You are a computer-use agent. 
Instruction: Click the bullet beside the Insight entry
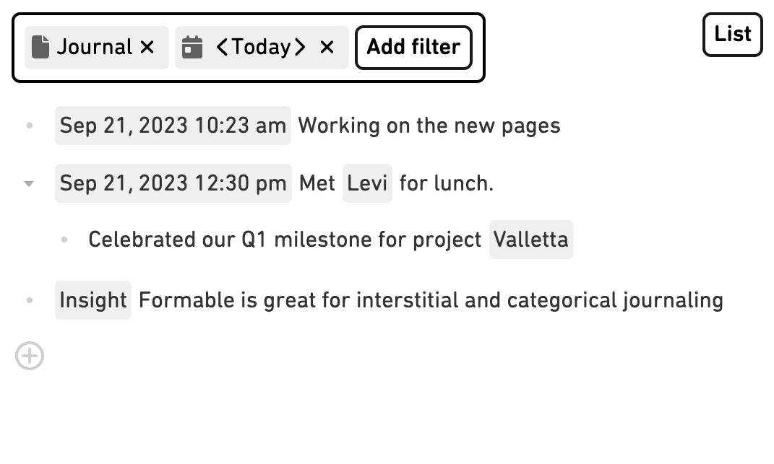(x=29, y=299)
